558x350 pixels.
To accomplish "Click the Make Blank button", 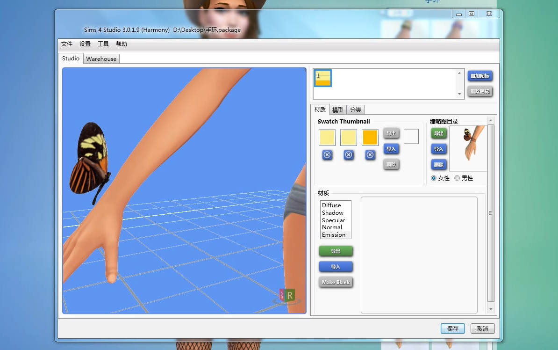I will click(336, 282).
